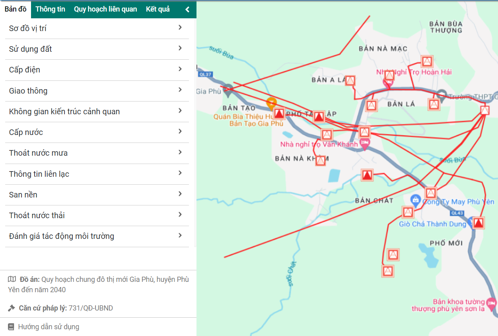Expand Đánh giá tác động môi trường
The width and height of the screenshot is (498, 336).
[x=180, y=236]
